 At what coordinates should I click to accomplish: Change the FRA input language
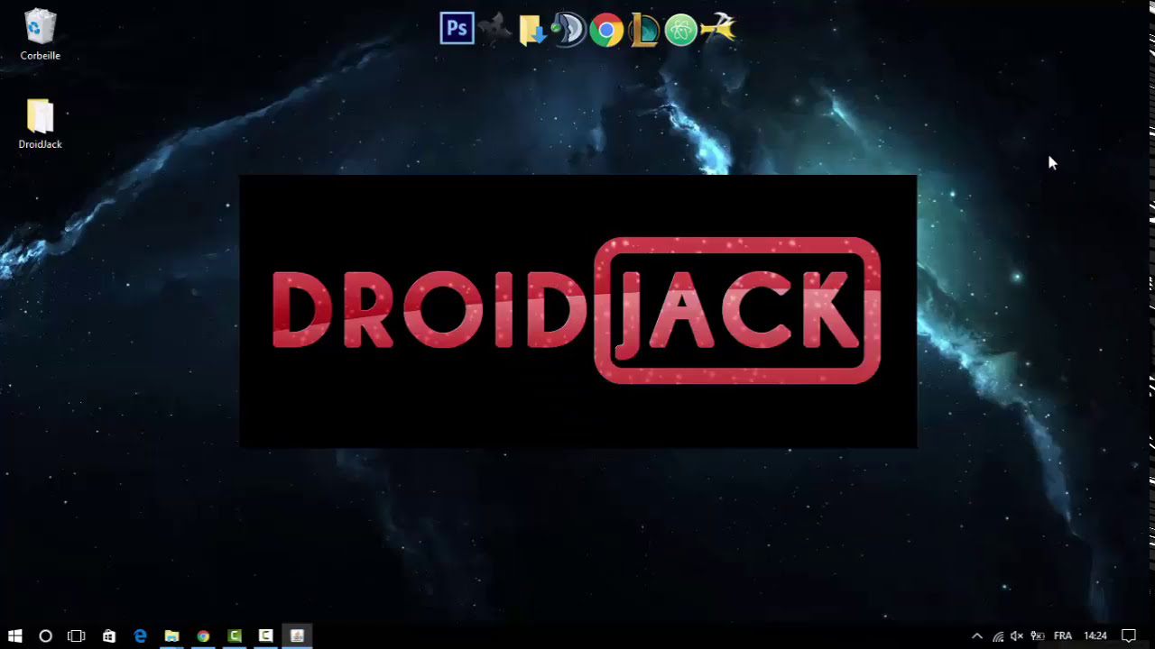(1063, 635)
